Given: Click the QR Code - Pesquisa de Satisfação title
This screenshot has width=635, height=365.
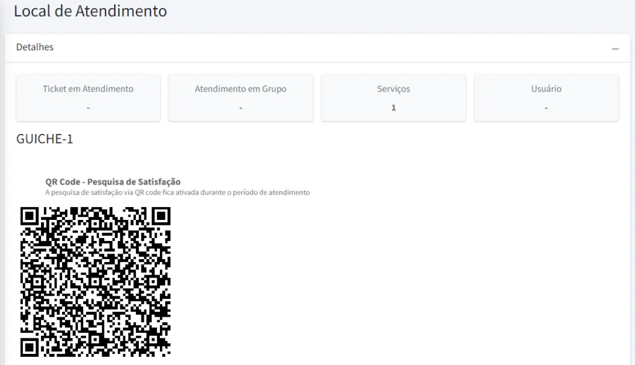Looking at the screenshot, I should pyautogui.click(x=113, y=182).
